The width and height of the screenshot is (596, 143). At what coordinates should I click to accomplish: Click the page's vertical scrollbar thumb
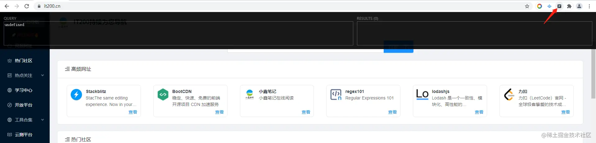(x=593, y=74)
